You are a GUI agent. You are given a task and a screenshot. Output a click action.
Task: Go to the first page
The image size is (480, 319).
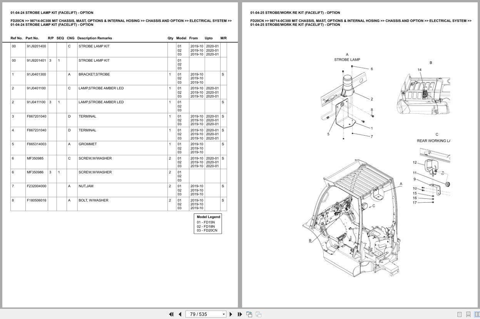171,314
